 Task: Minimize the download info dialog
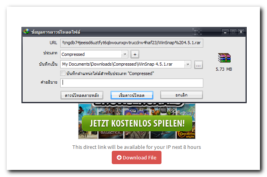[225, 32]
